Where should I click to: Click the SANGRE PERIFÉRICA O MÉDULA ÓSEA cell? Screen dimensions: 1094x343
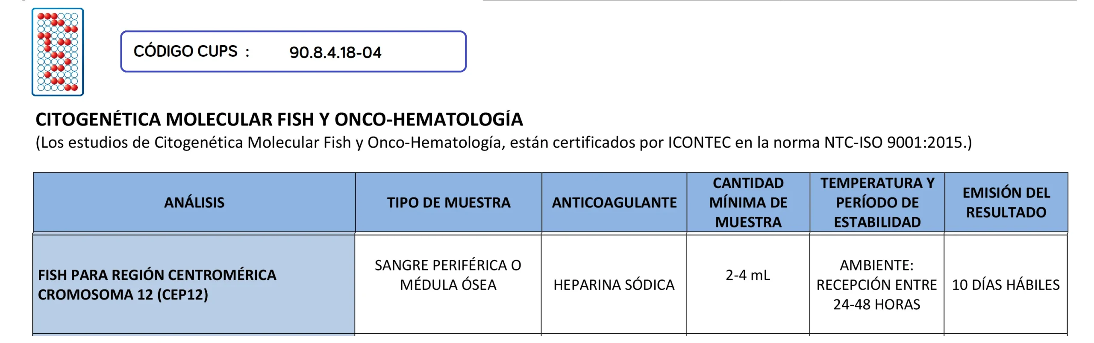[448, 275]
